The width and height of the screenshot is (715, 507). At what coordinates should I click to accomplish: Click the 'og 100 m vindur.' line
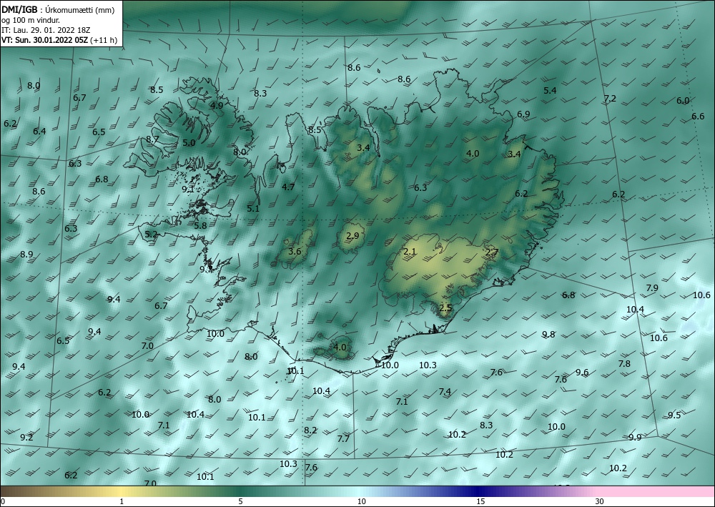coord(31,20)
